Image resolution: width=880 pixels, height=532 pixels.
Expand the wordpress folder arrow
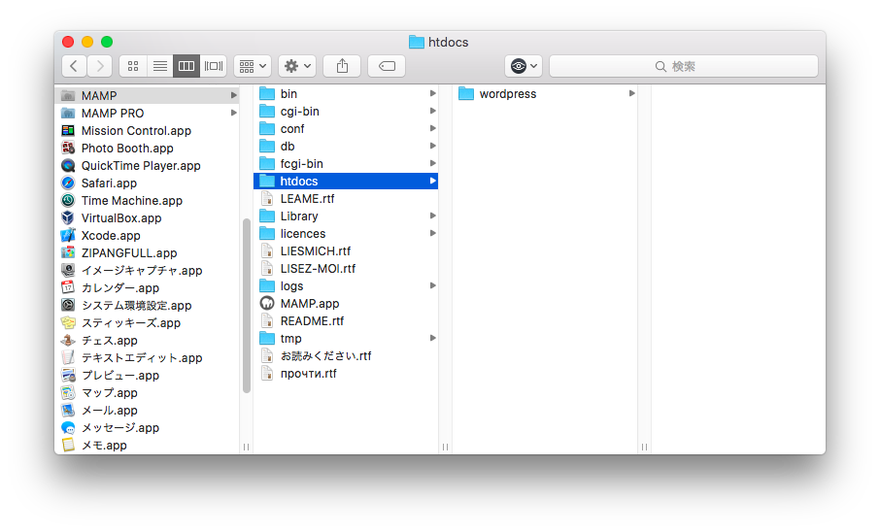point(632,94)
